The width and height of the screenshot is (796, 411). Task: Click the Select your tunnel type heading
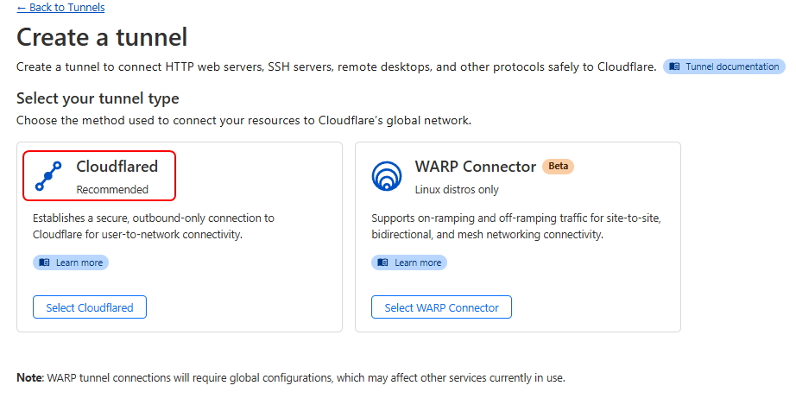click(98, 98)
